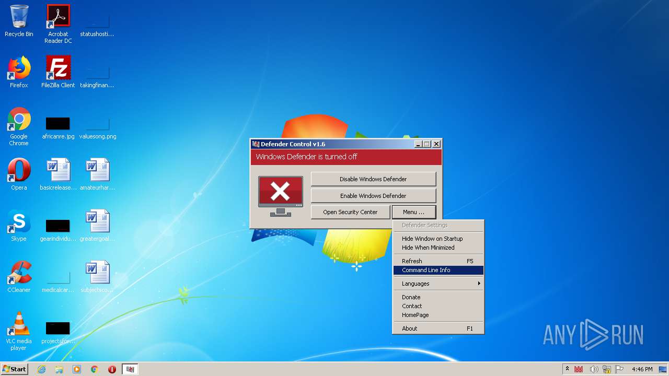
Task: Select gearindividu desktop file
Action: 58,231
